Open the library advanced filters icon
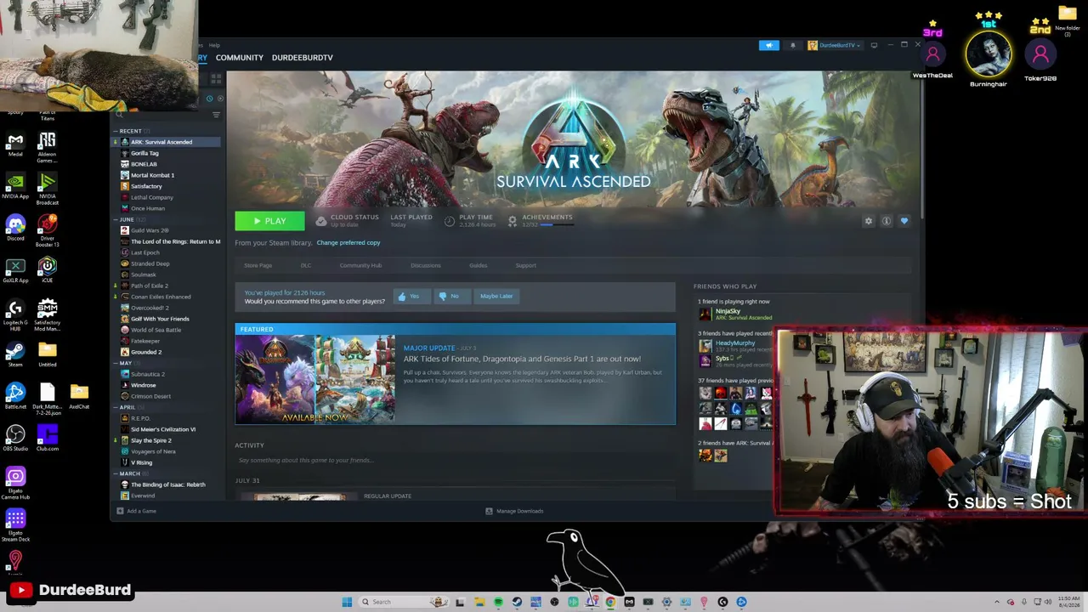Viewport: 1088px width, 612px height. [x=216, y=115]
